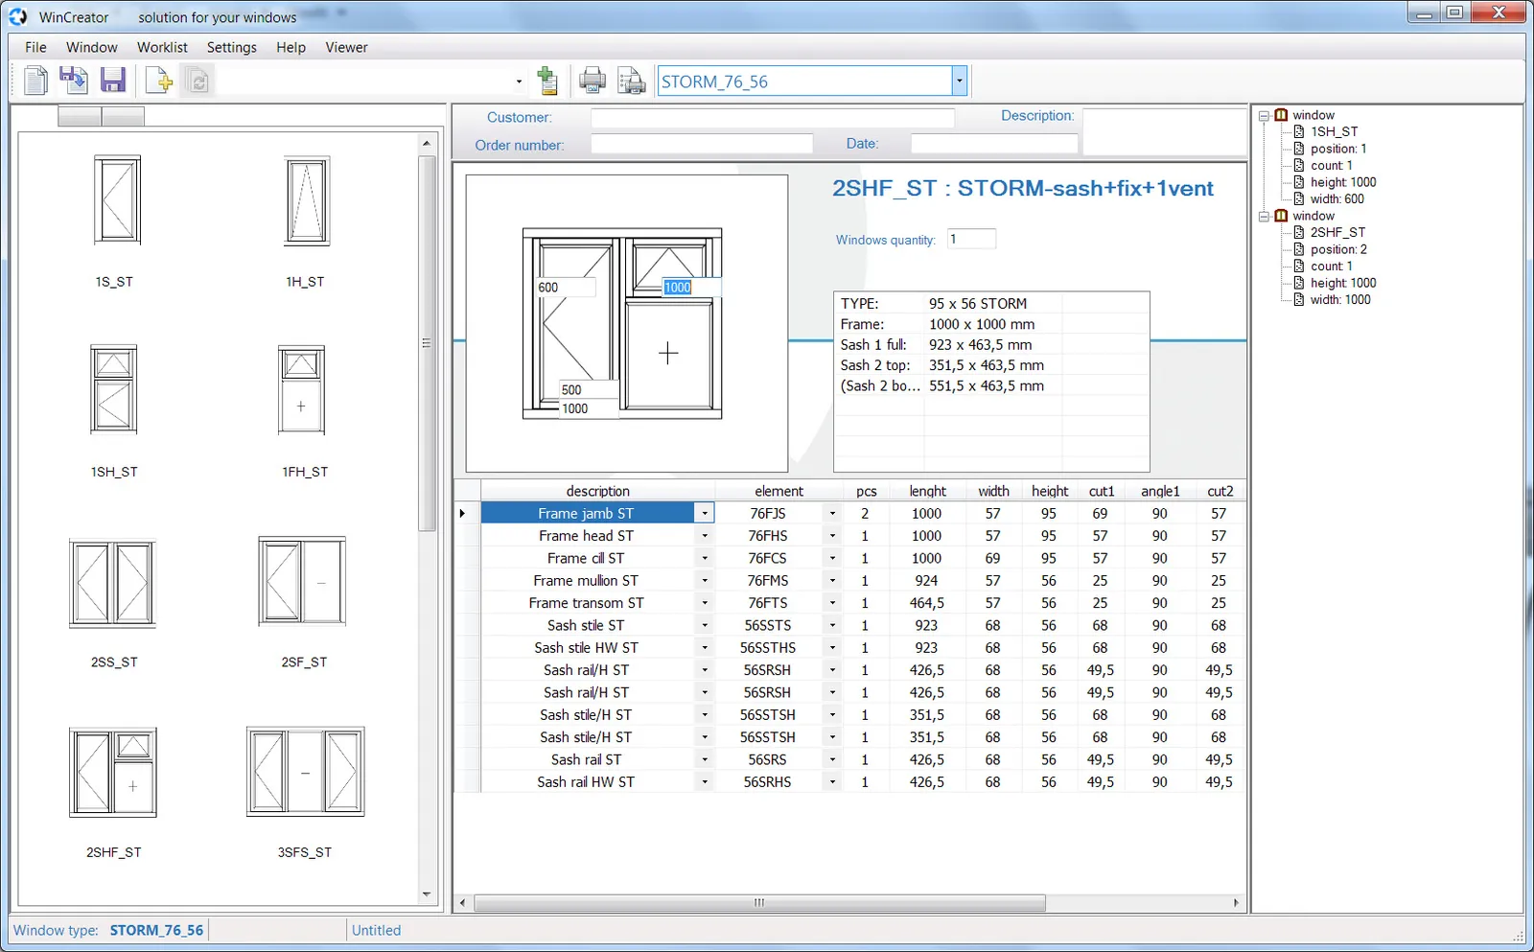Open the 76FHS element dropdown
The height and width of the screenshot is (952, 1534).
point(831,536)
